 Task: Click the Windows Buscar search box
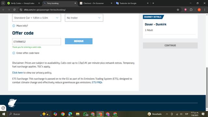29,114
